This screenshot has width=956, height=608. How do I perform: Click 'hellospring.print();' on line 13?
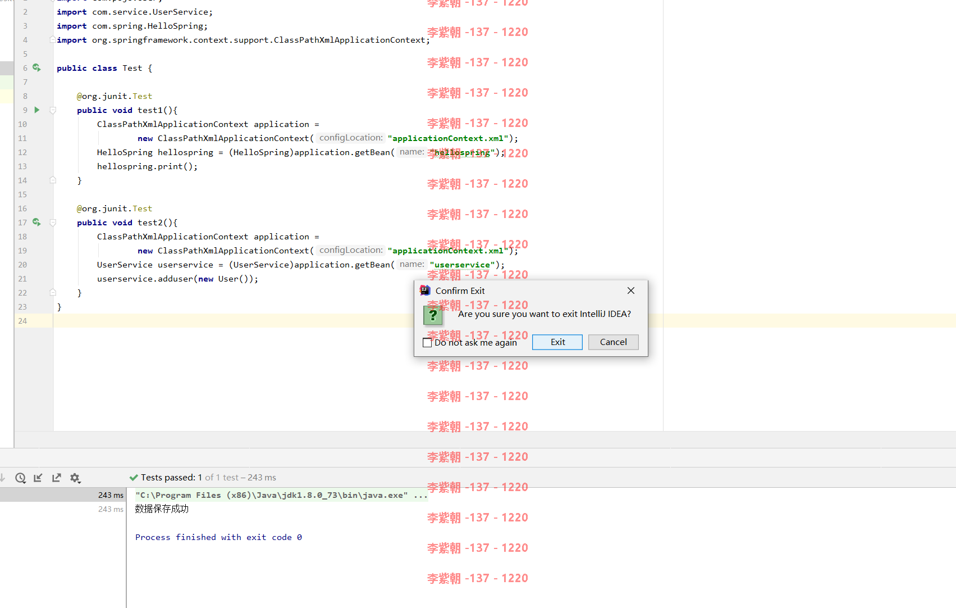pyautogui.click(x=147, y=166)
